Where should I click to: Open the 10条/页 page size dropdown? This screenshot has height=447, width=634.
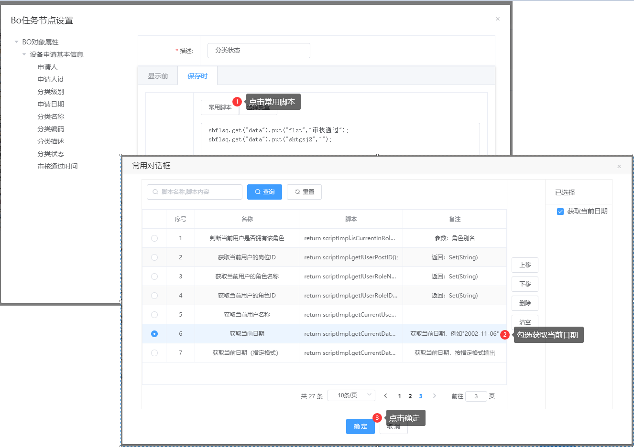[351, 395]
